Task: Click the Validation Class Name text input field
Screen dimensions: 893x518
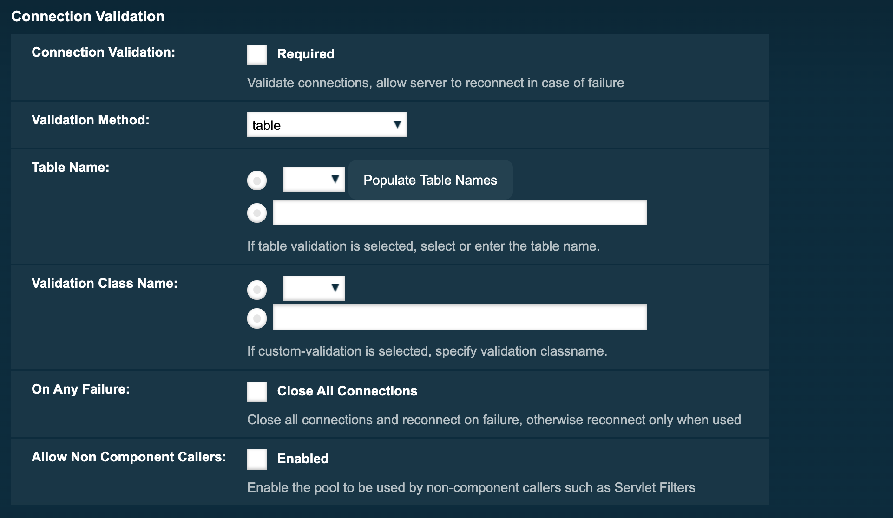Action: pyautogui.click(x=459, y=317)
